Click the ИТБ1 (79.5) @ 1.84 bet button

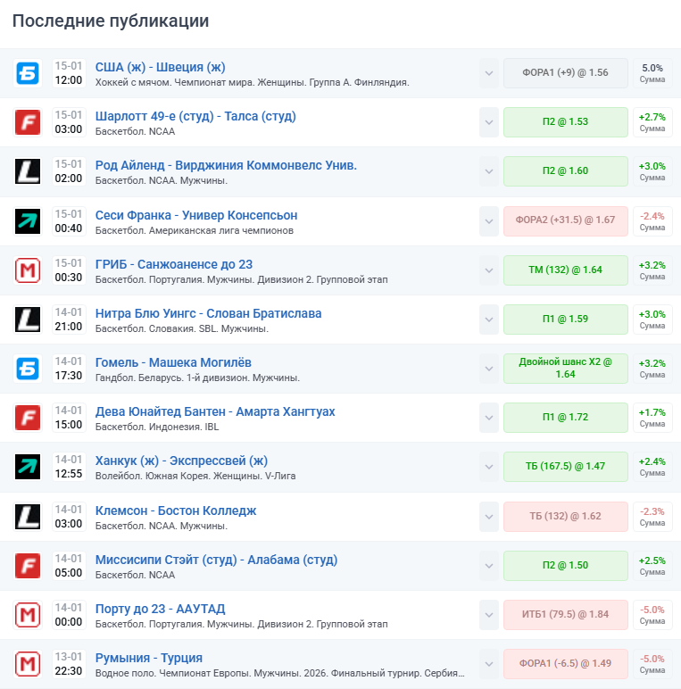[x=565, y=614]
